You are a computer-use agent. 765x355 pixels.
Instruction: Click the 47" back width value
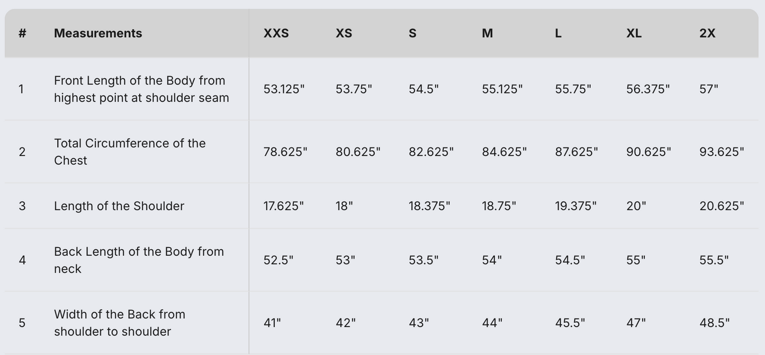pyautogui.click(x=636, y=323)
